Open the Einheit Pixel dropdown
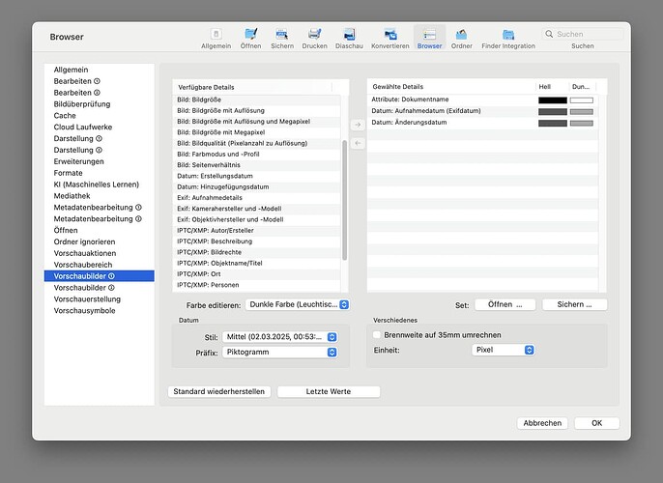The width and height of the screenshot is (663, 483). 504,350
